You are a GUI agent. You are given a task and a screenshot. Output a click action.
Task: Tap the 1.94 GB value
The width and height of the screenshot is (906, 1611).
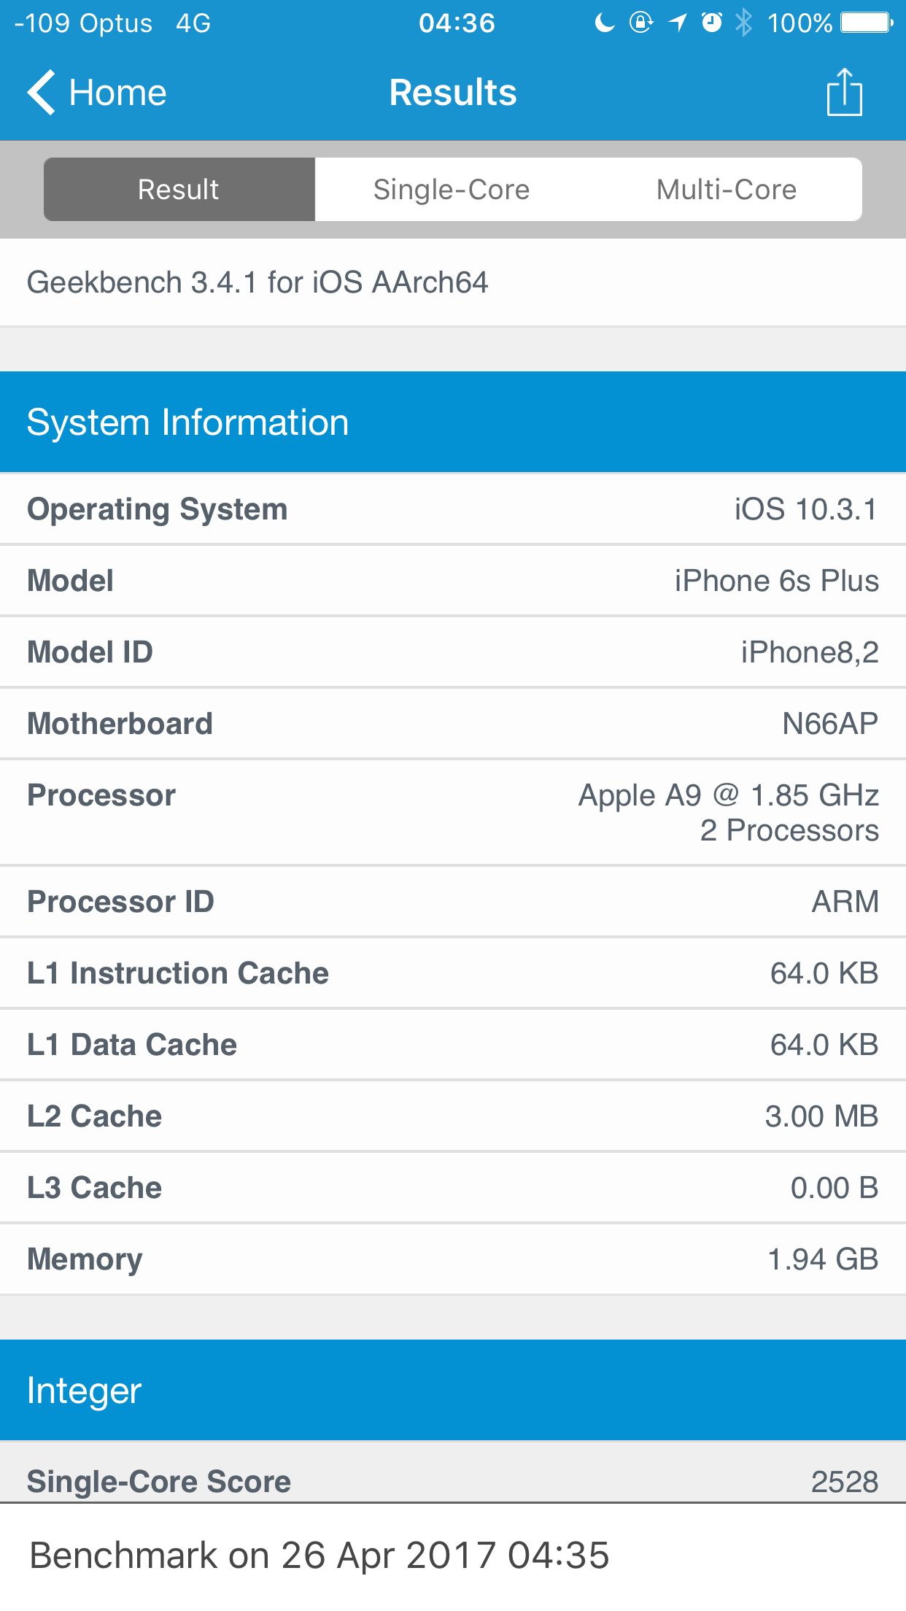coord(823,1259)
